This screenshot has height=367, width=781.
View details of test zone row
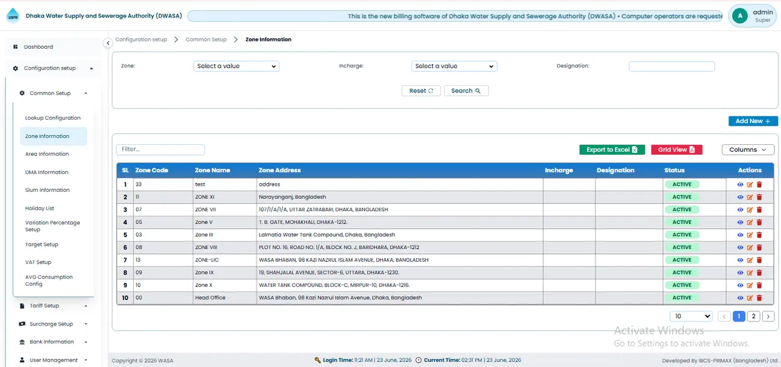(x=740, y=184)
